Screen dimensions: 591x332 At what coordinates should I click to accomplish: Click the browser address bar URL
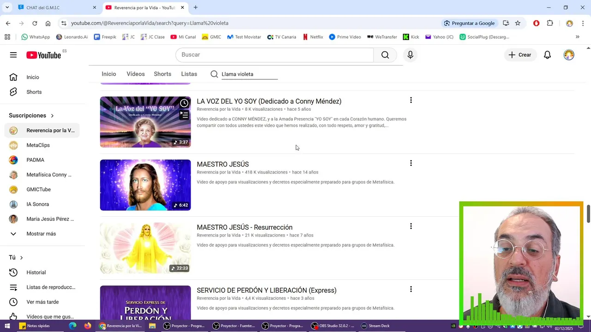[150, 23]
